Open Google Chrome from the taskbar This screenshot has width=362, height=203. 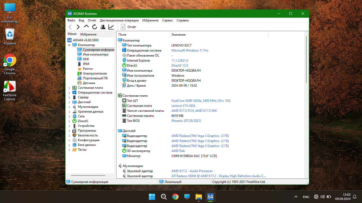tap(175, 197)
